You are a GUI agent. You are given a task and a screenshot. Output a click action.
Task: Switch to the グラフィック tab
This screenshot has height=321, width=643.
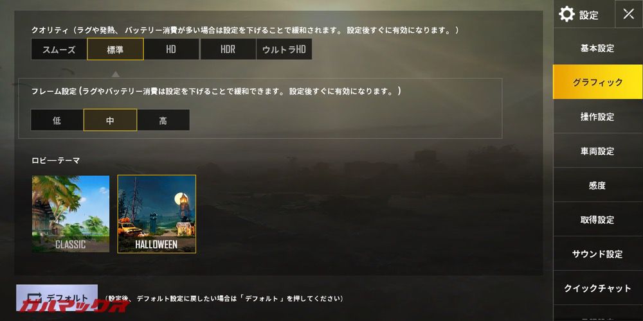(597, 82)
